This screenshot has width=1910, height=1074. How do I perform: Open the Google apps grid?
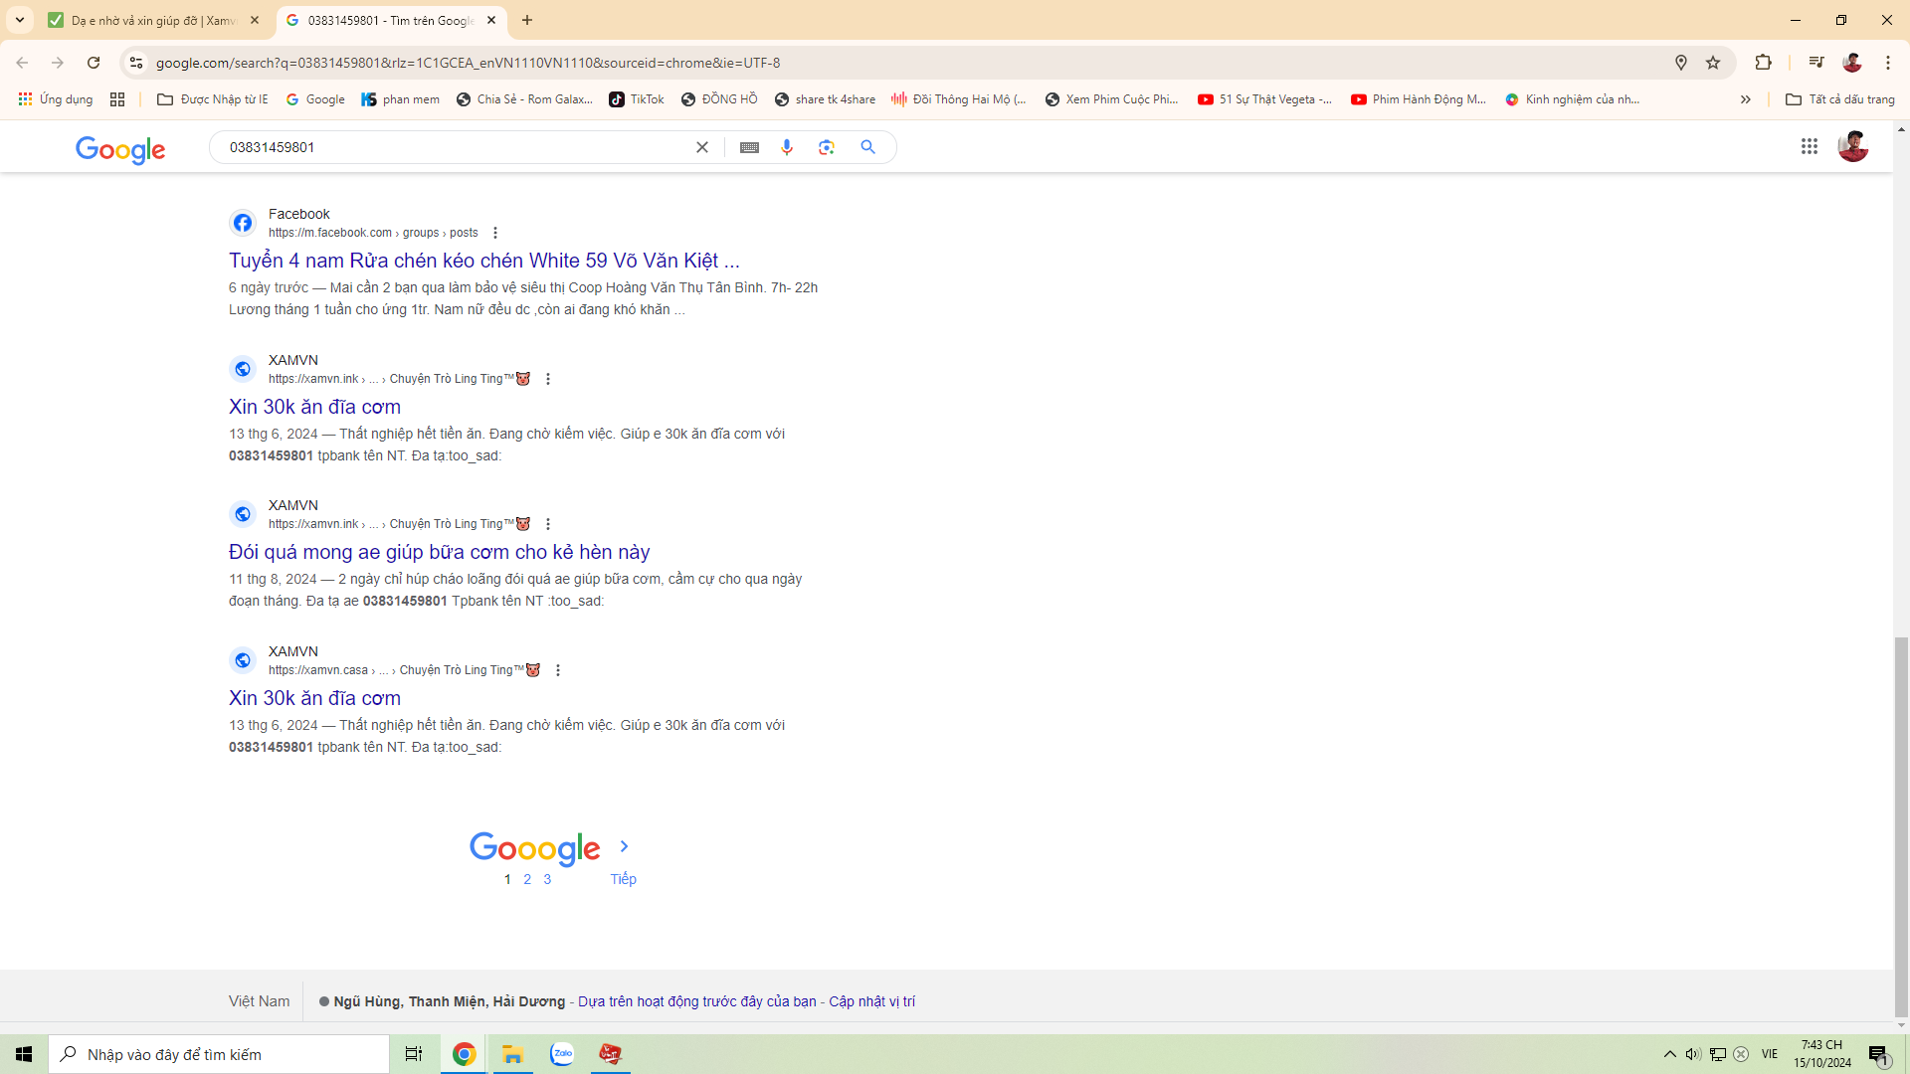point(1810,147)
